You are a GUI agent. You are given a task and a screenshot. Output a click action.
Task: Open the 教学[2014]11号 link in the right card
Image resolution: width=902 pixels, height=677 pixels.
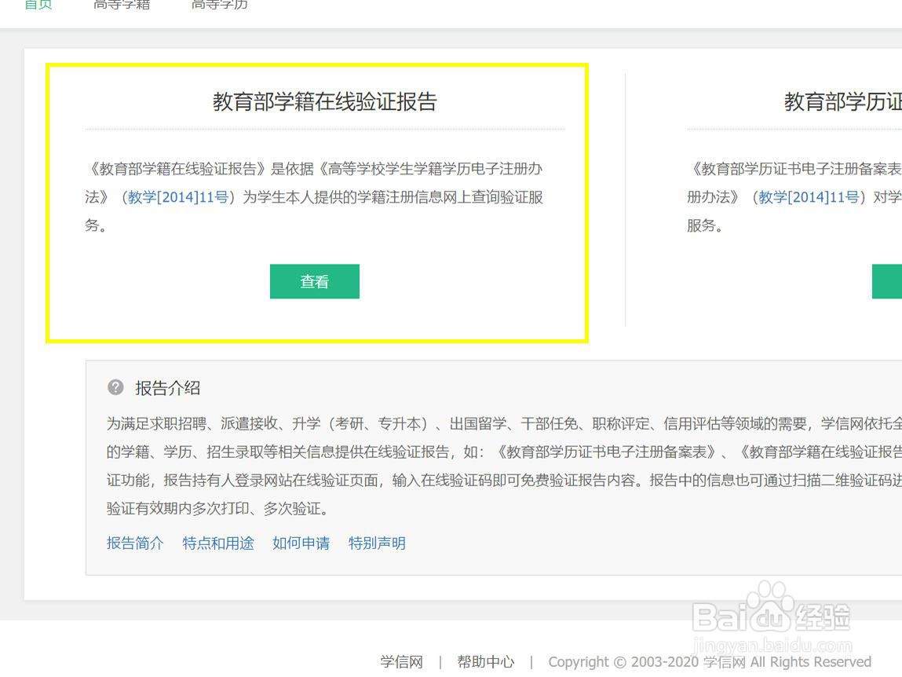click(x=809, y=199)
